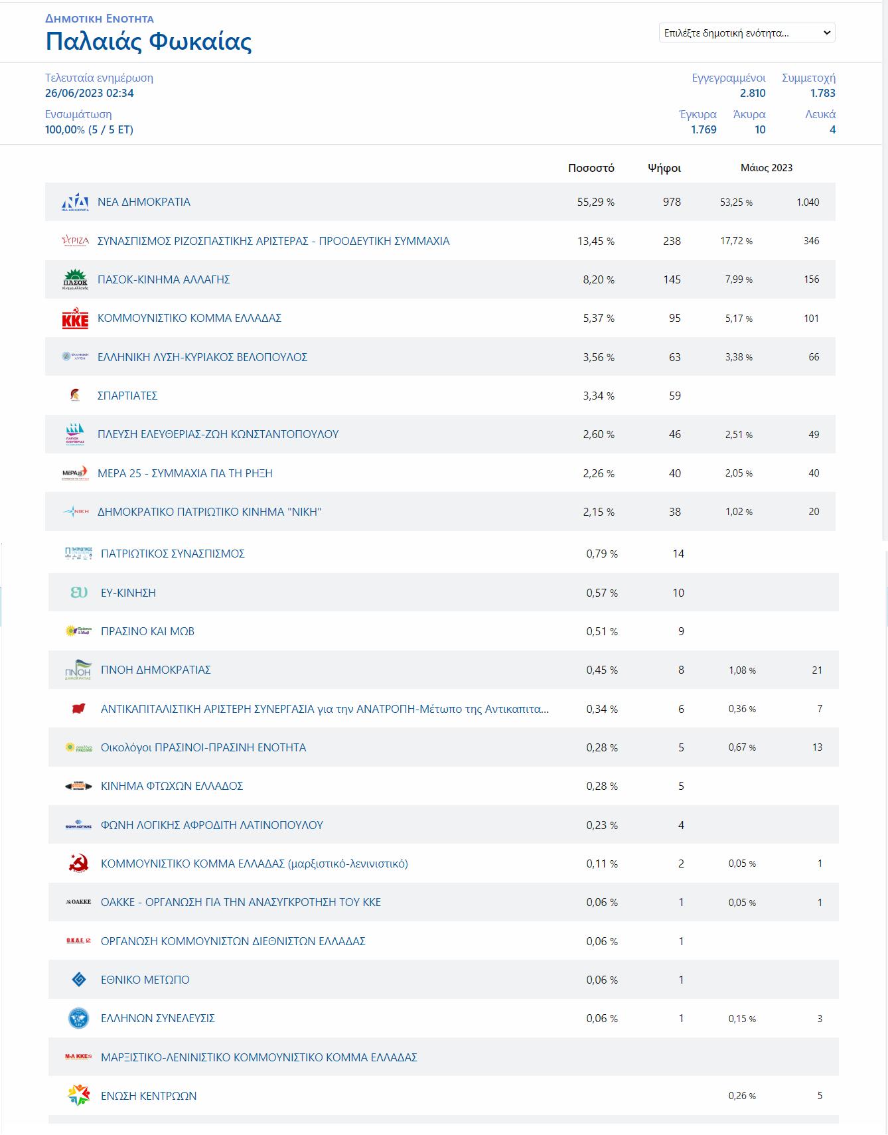The width and height of the screenshot is (888, 1135).
Task: Click the Πατριωτικός Συνασπισμός logo
Action: coord(78,554)
